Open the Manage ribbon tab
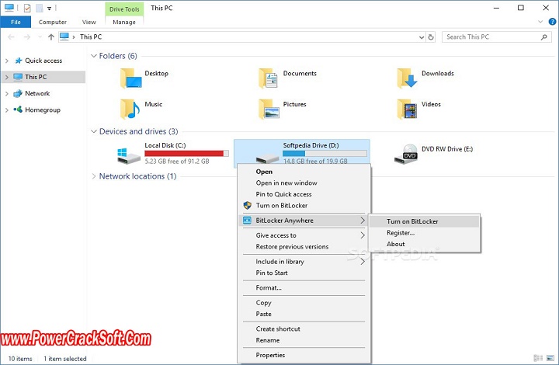 click(124, 22)
